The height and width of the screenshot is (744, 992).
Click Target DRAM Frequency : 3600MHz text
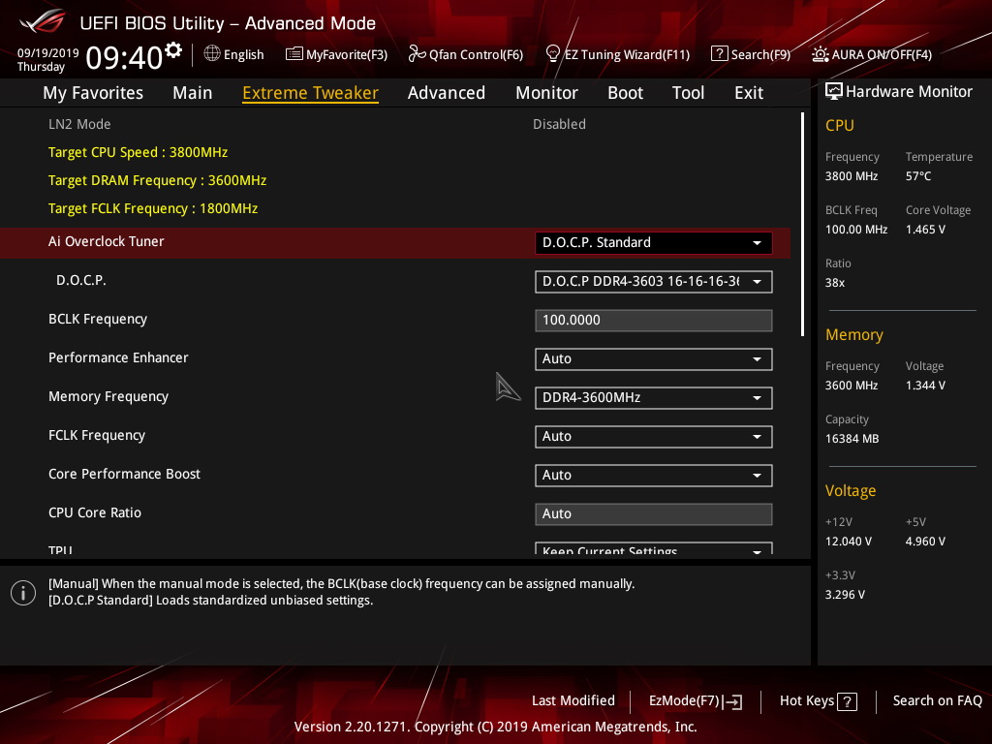(158, 180)
